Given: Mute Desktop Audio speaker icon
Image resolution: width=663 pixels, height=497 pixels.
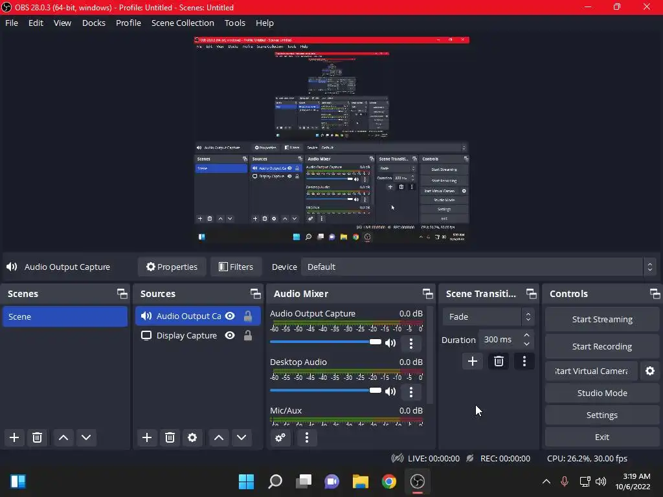Looking at the screenshot, I should point(390,392).
